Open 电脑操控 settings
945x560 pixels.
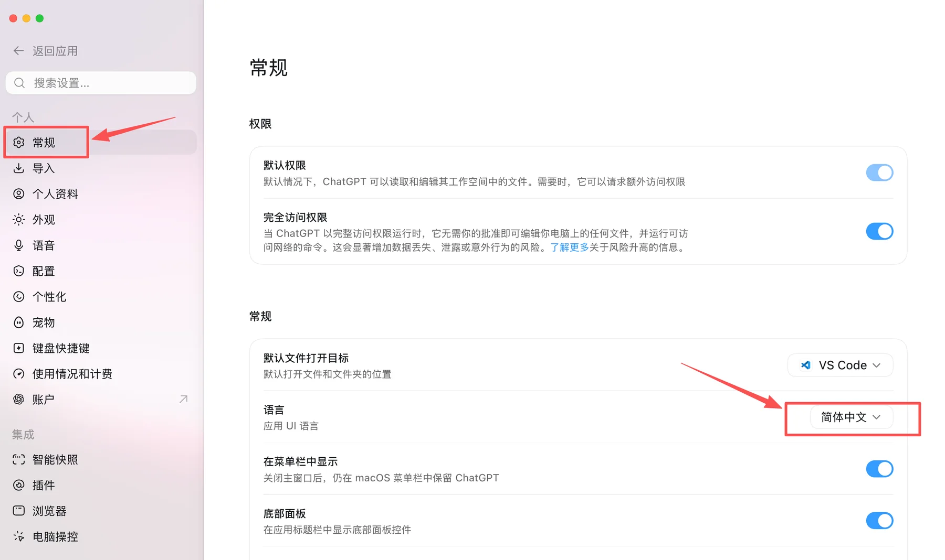[x=101, y=537]
